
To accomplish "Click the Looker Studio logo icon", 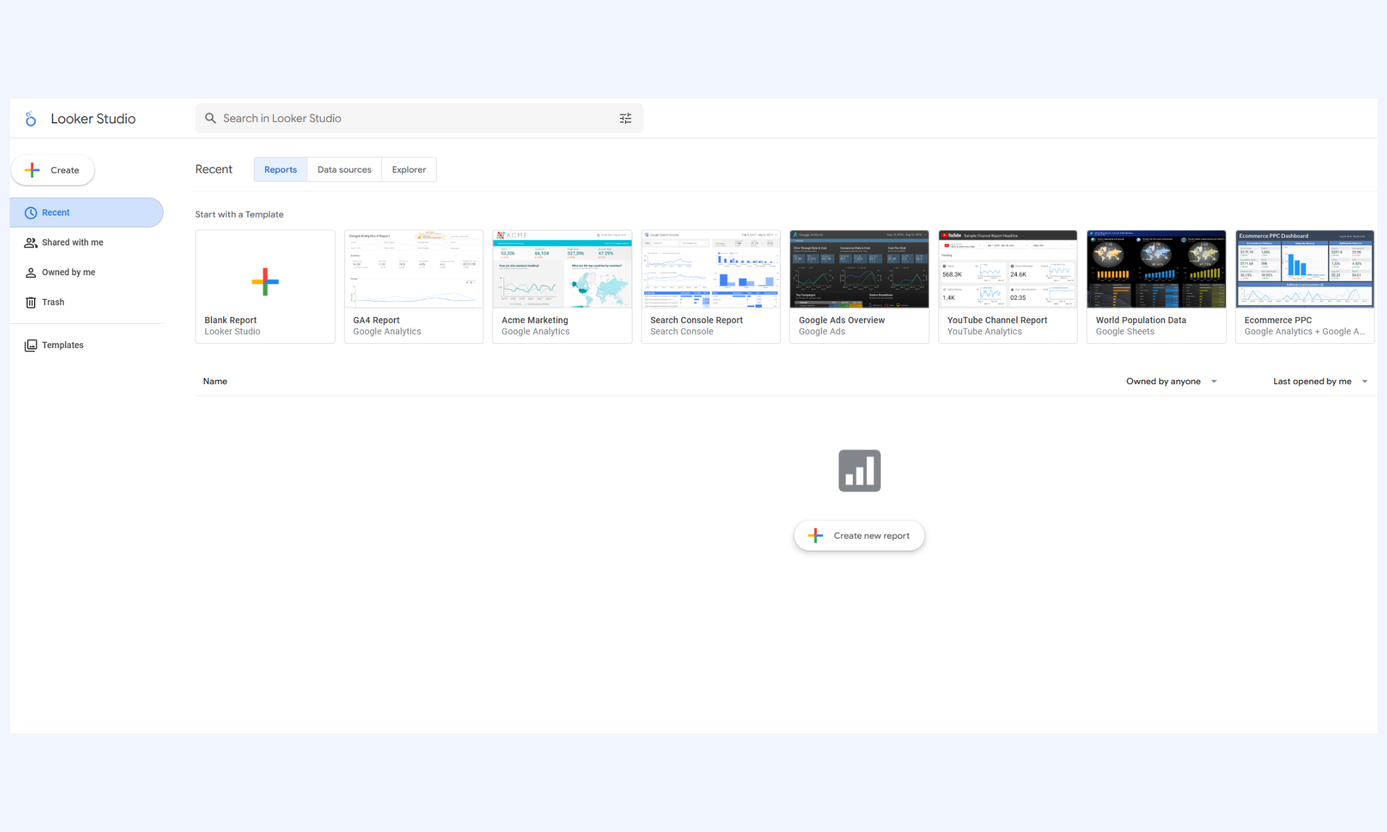I will click(31, 119).
